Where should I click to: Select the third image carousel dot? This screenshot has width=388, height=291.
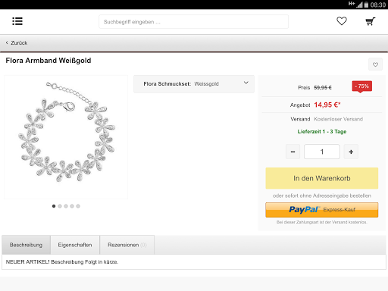pyautogui.click(x=66, y=206)
